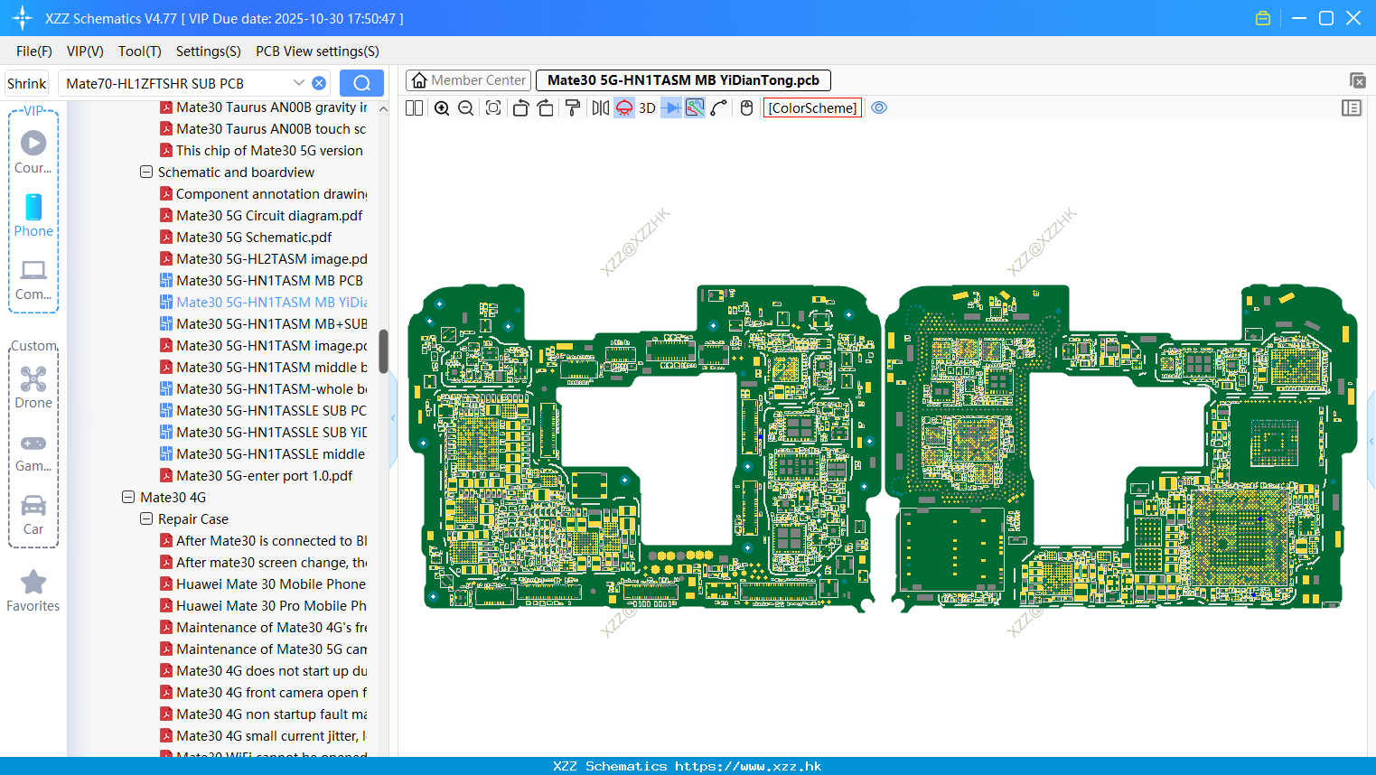1376x775 pixels.
Task: Select the Computer laptop category
Action: click(x=33, y=278)
